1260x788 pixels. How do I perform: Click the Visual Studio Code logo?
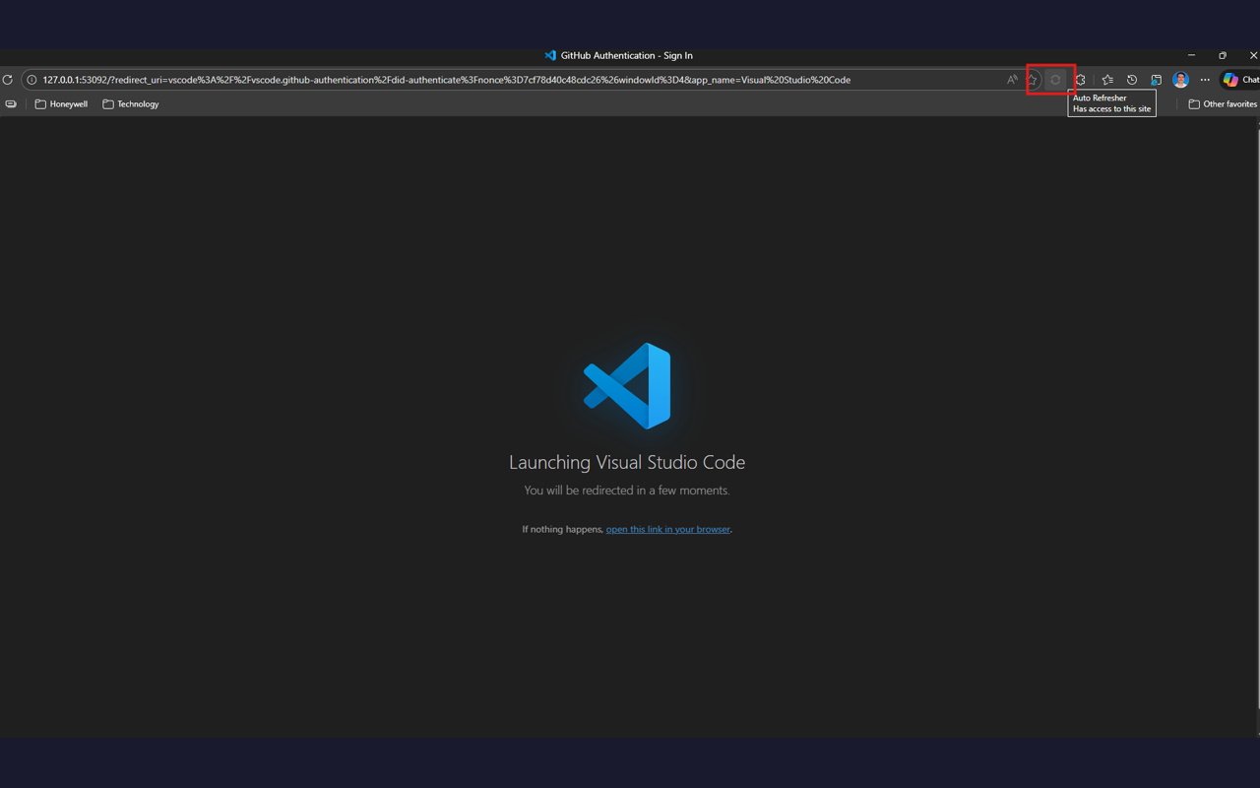(x=627, y=386)
